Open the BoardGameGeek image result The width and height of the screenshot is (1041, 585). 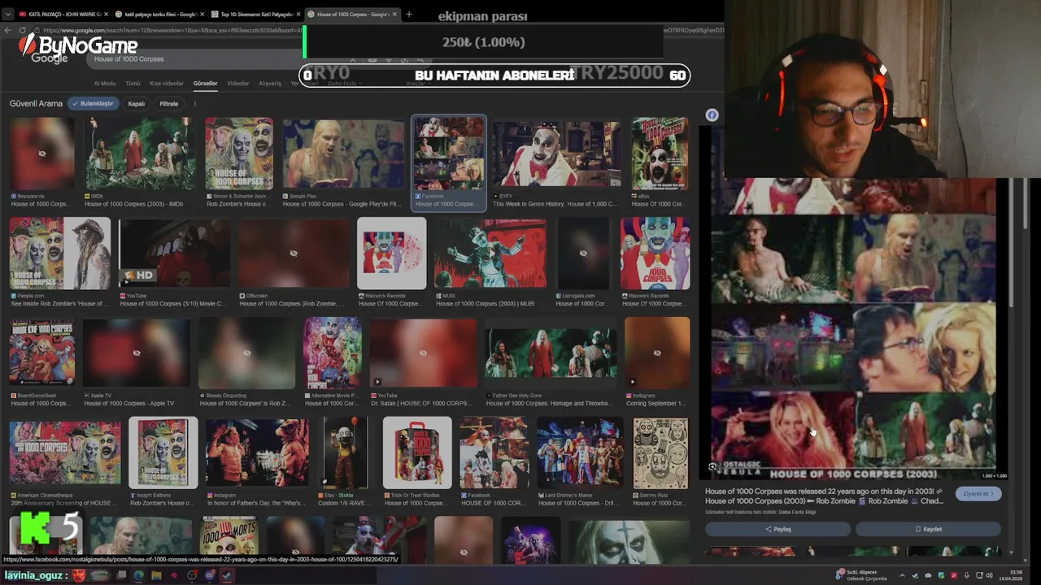tap(42, 353)
